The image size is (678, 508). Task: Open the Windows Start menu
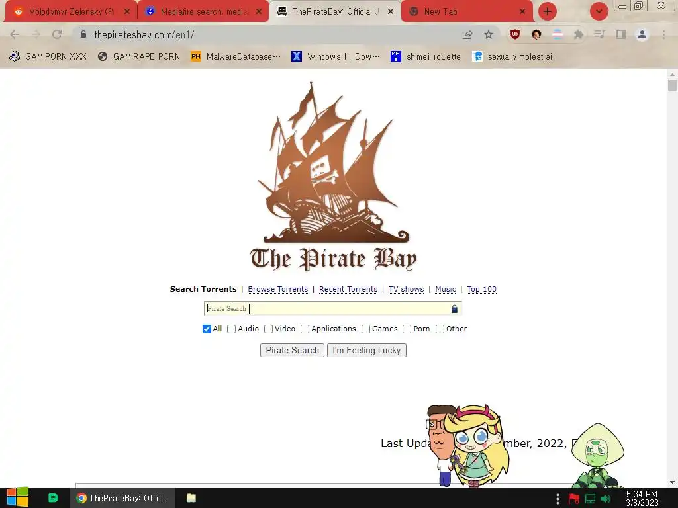click(x=18, y=497)
